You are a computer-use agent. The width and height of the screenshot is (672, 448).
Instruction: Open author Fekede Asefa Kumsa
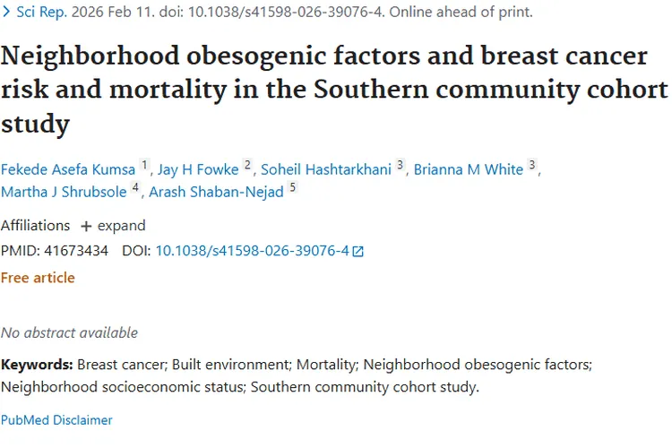pos(67,170)
